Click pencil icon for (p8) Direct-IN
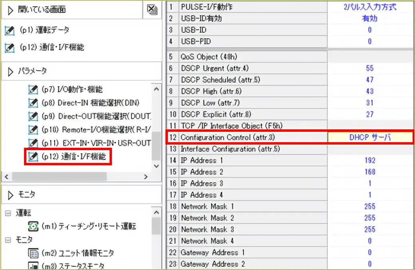The image size is (415, 270). (33, 103)
